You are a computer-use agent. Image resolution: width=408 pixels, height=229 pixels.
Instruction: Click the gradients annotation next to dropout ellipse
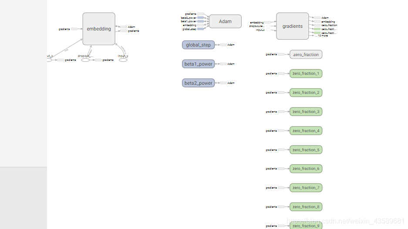click(108, 60)
